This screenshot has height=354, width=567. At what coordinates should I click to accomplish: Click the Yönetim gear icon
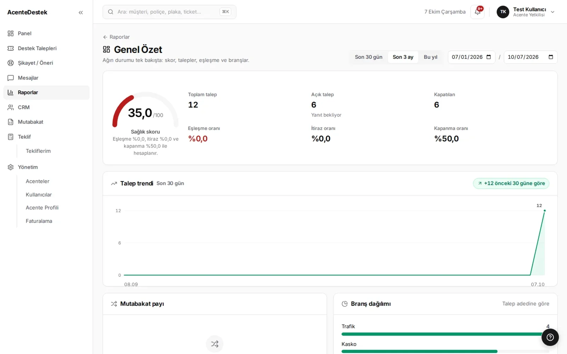tap(11, 167)
